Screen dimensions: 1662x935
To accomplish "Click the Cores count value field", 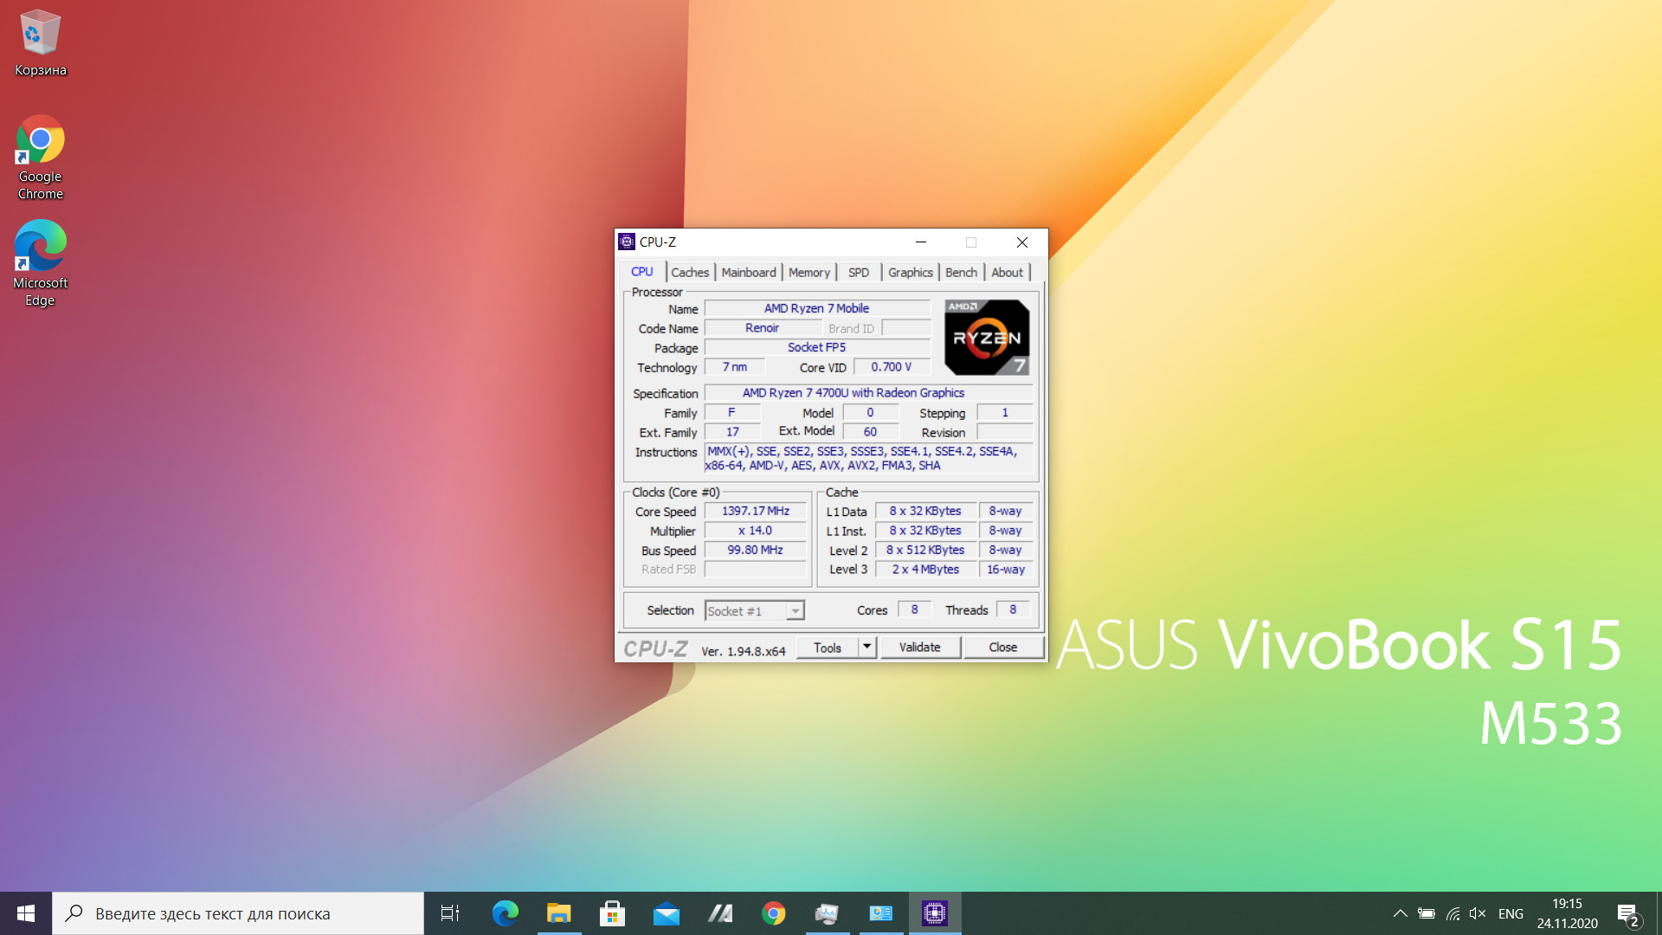I will (914, 609).
